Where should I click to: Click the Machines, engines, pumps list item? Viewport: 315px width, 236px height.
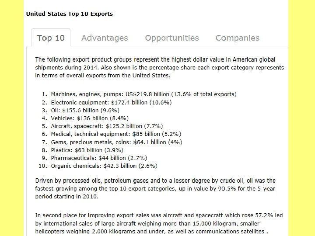click(143, 94)
